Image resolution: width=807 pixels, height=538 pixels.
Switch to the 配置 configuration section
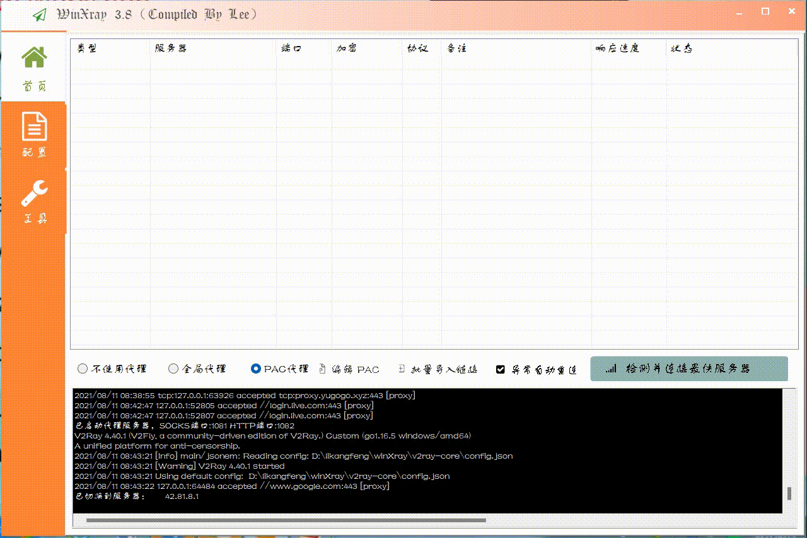point(34,134)
